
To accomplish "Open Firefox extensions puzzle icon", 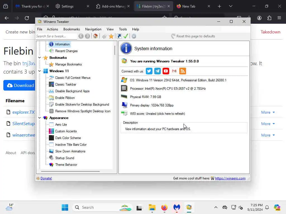I will 269,18.
